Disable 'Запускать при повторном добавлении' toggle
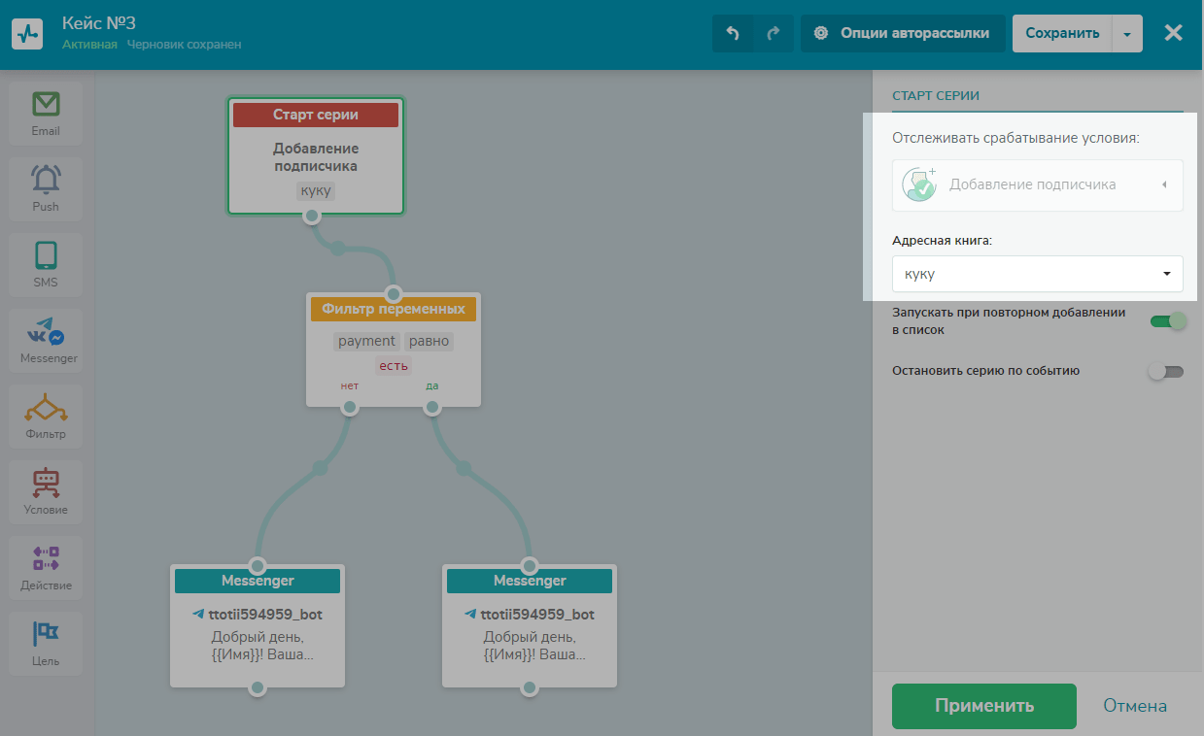Image resolution: width=1204 pixels, height=736 pixels. point(1167,321)
